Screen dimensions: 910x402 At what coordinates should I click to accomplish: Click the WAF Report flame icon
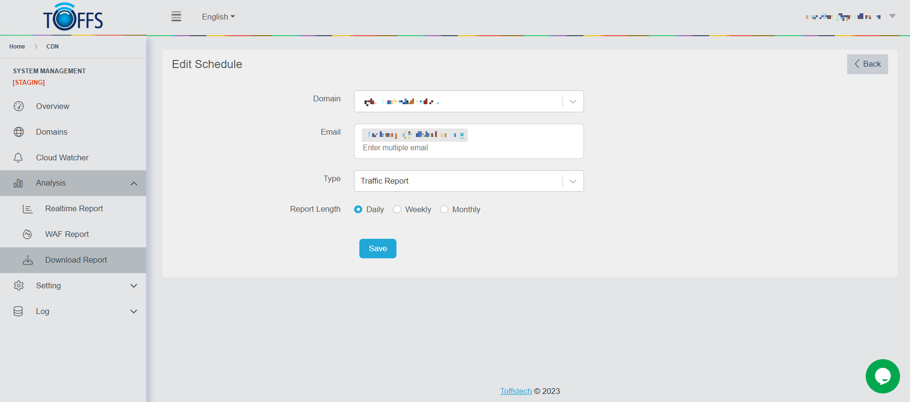tap(28, 234)
